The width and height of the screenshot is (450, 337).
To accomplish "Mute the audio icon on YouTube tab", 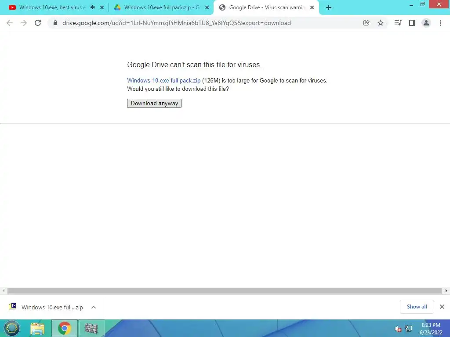I will 92,7.
